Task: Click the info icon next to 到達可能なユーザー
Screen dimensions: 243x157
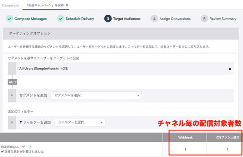Action: pyautogui.click(x=30, y=147)
